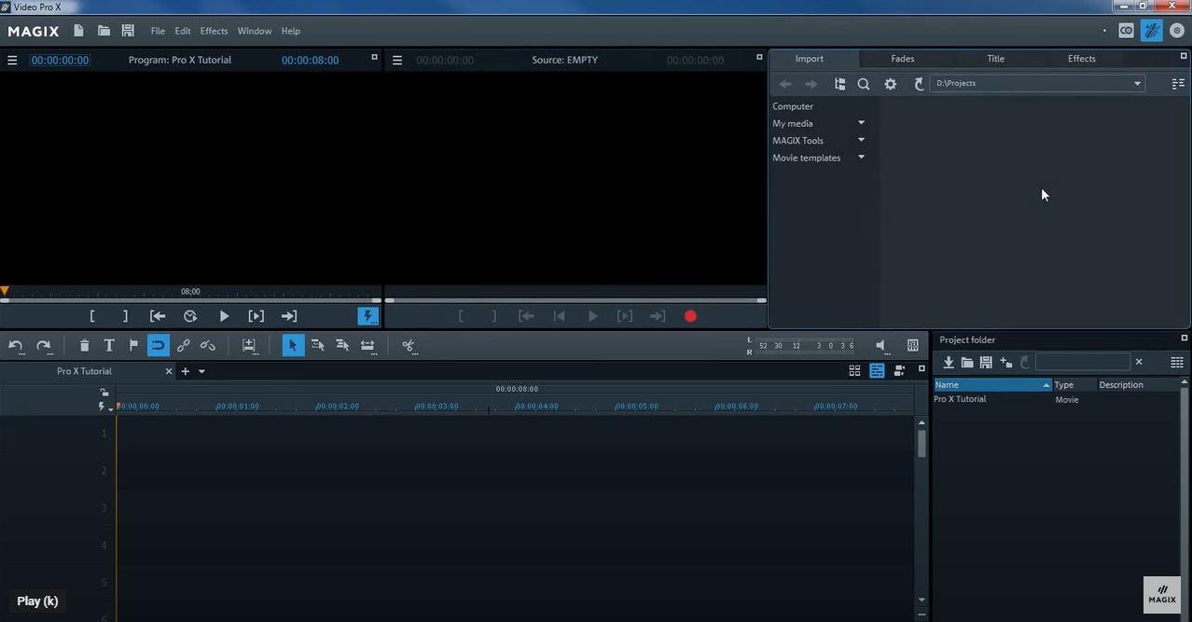Screen dimensions: 1192x622
Task: Select the single-track mouse mode icon
Action: (317, 345)
